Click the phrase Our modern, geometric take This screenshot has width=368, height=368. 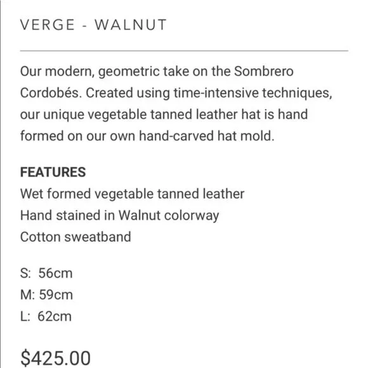pyautogui.click(x=105, y=72)
